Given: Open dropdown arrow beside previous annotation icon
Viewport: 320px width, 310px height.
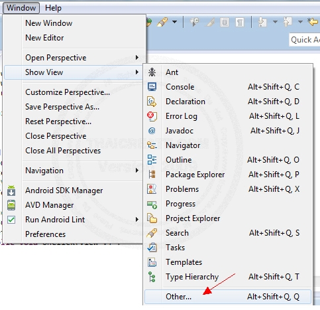Looking at the screenshot, I should 300,22.
